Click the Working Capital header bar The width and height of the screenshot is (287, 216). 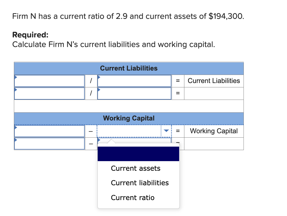pyautogui.click(x=129, y=118)
